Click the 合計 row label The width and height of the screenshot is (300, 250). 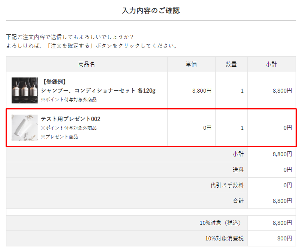(x=238, y=201)
